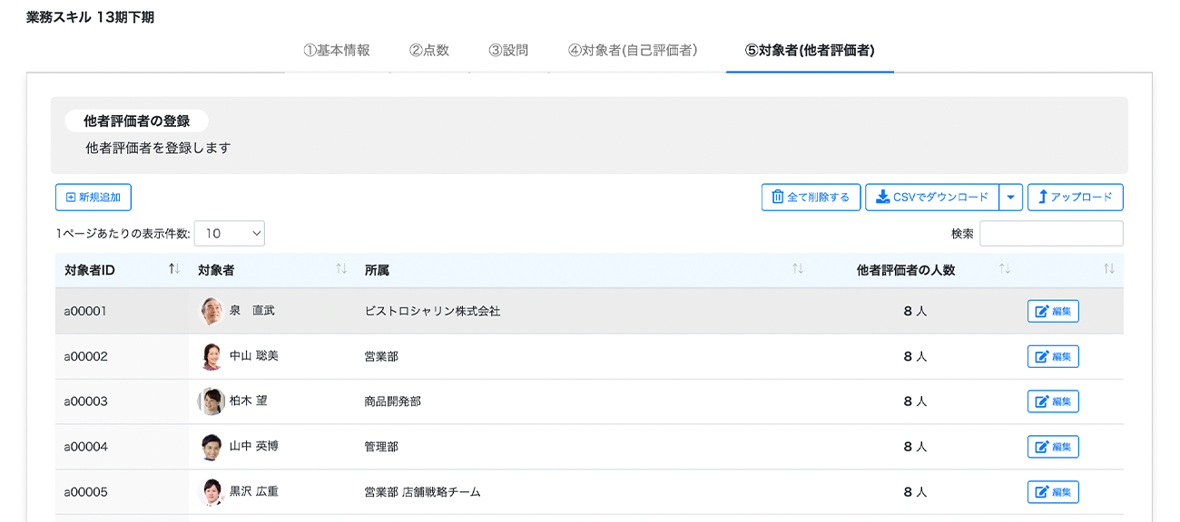1180x522 pixels.
Task: Click sort arrows in last column header
Action: [x=1108, y=269]
